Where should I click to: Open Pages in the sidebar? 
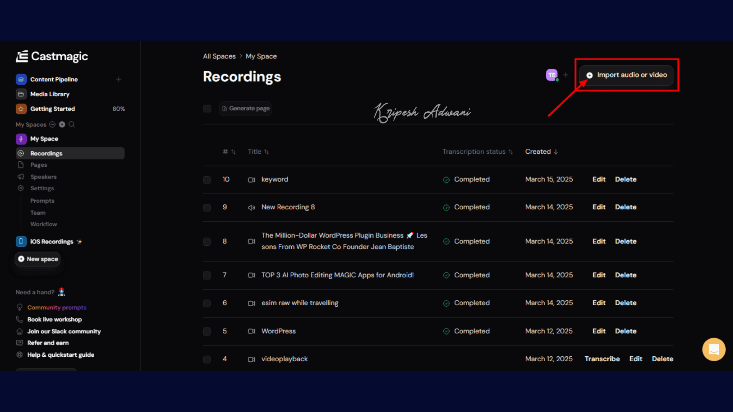[x=39, y=165]
